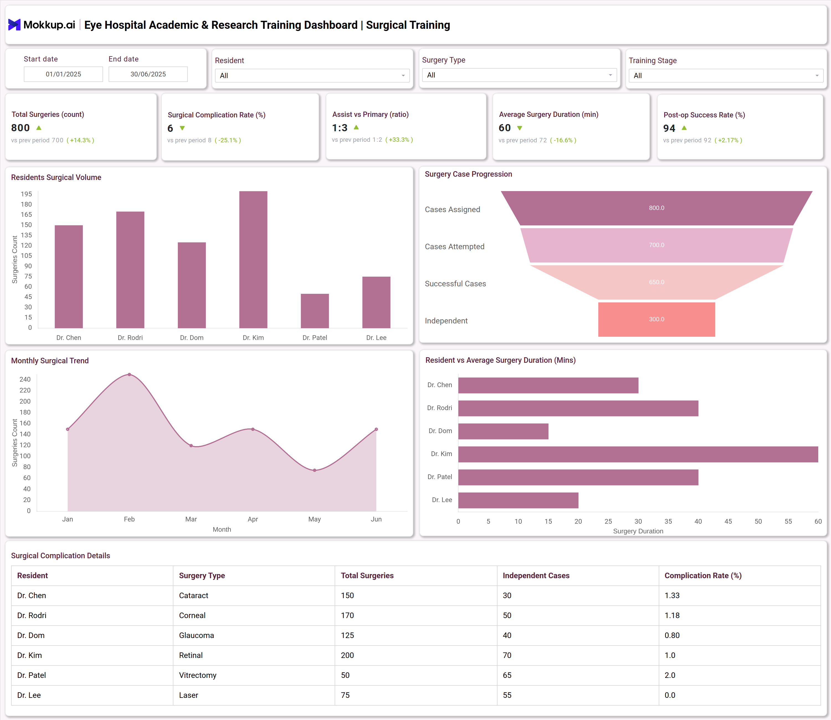
Task: Click the Monthly Surgical Trend title
Action: (50, 360)
